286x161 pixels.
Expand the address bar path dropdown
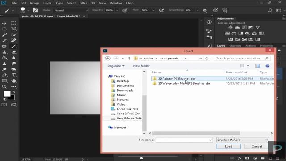click(201, 59)
